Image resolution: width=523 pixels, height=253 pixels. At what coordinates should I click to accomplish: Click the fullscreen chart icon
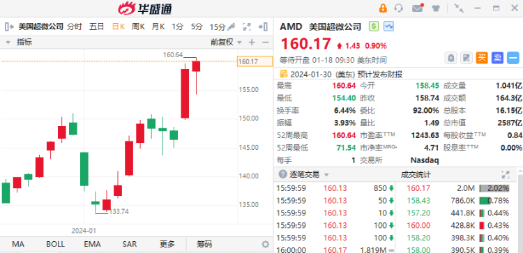pos(247,26)
